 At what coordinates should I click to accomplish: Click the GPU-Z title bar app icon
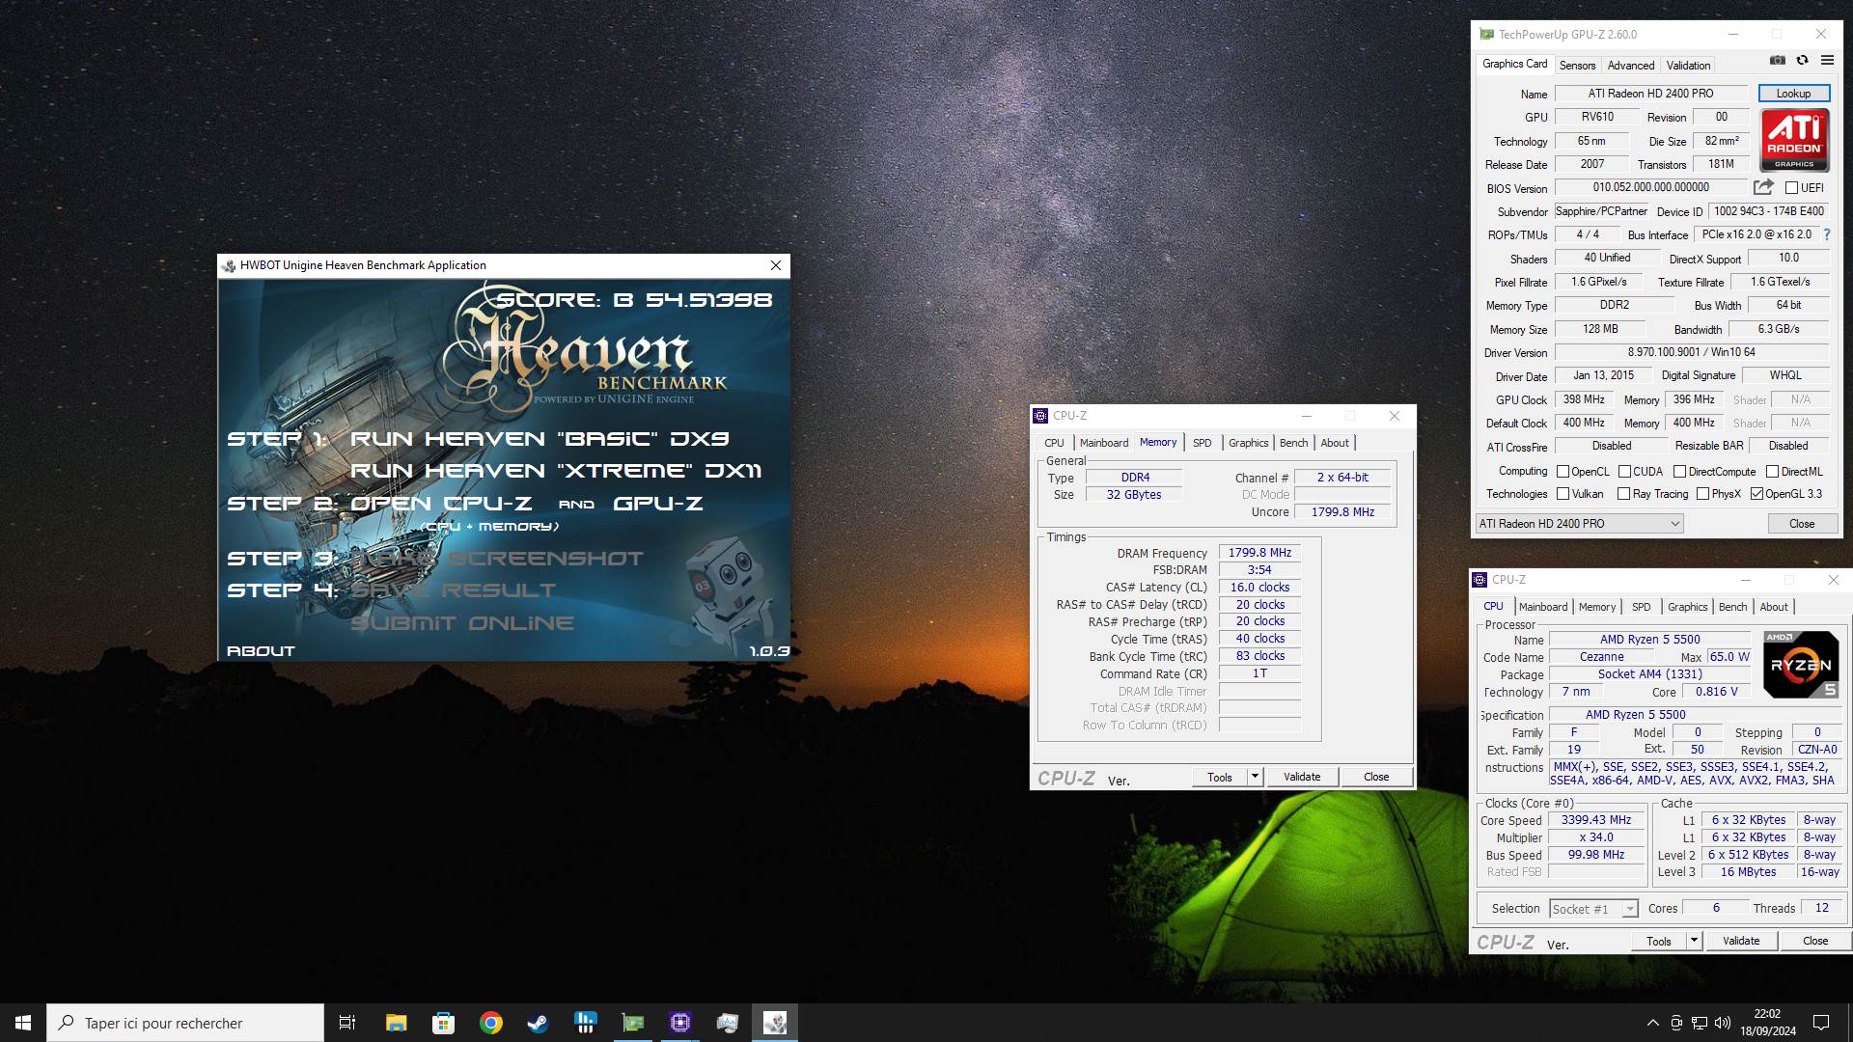[1485, 35]
